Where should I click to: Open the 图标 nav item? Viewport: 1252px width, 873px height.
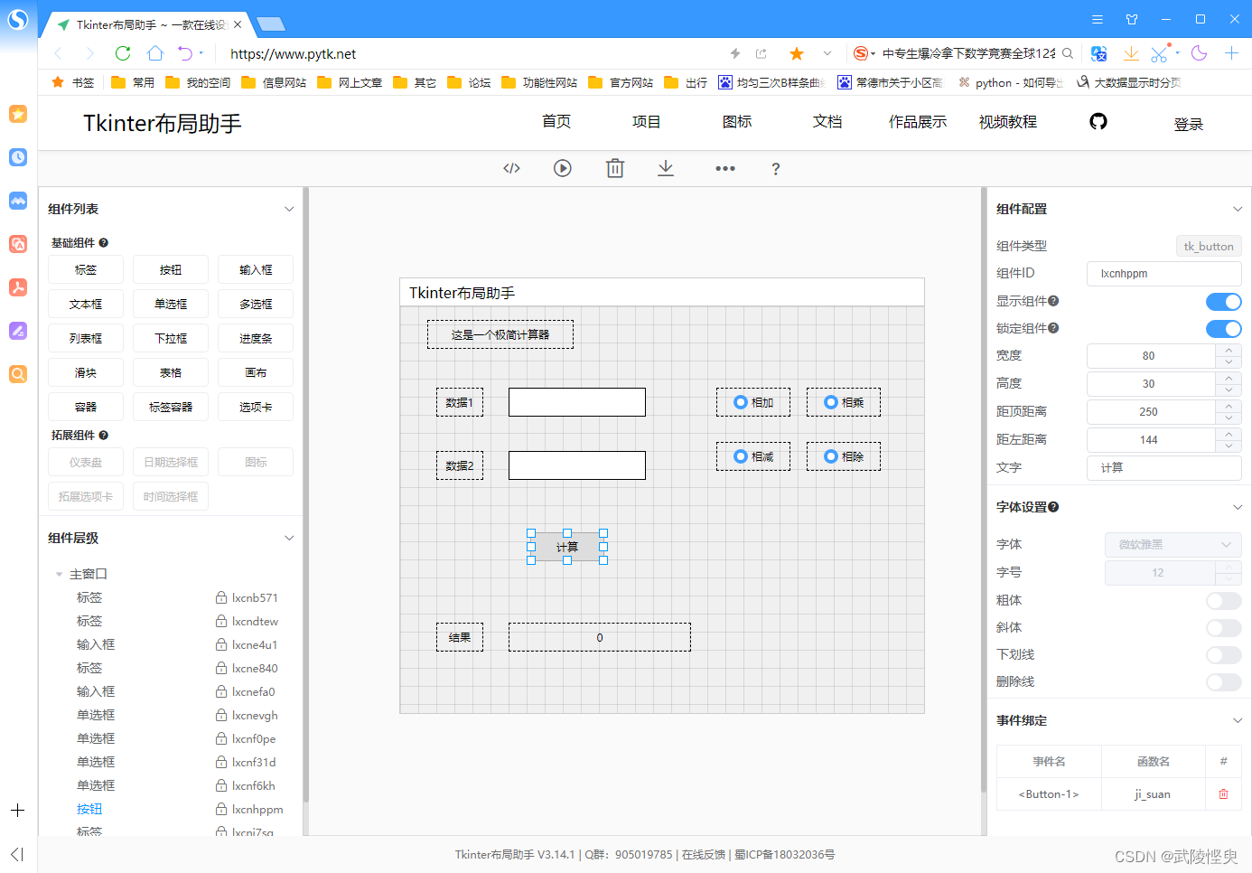pyautogui.click(x=737, y=122)
